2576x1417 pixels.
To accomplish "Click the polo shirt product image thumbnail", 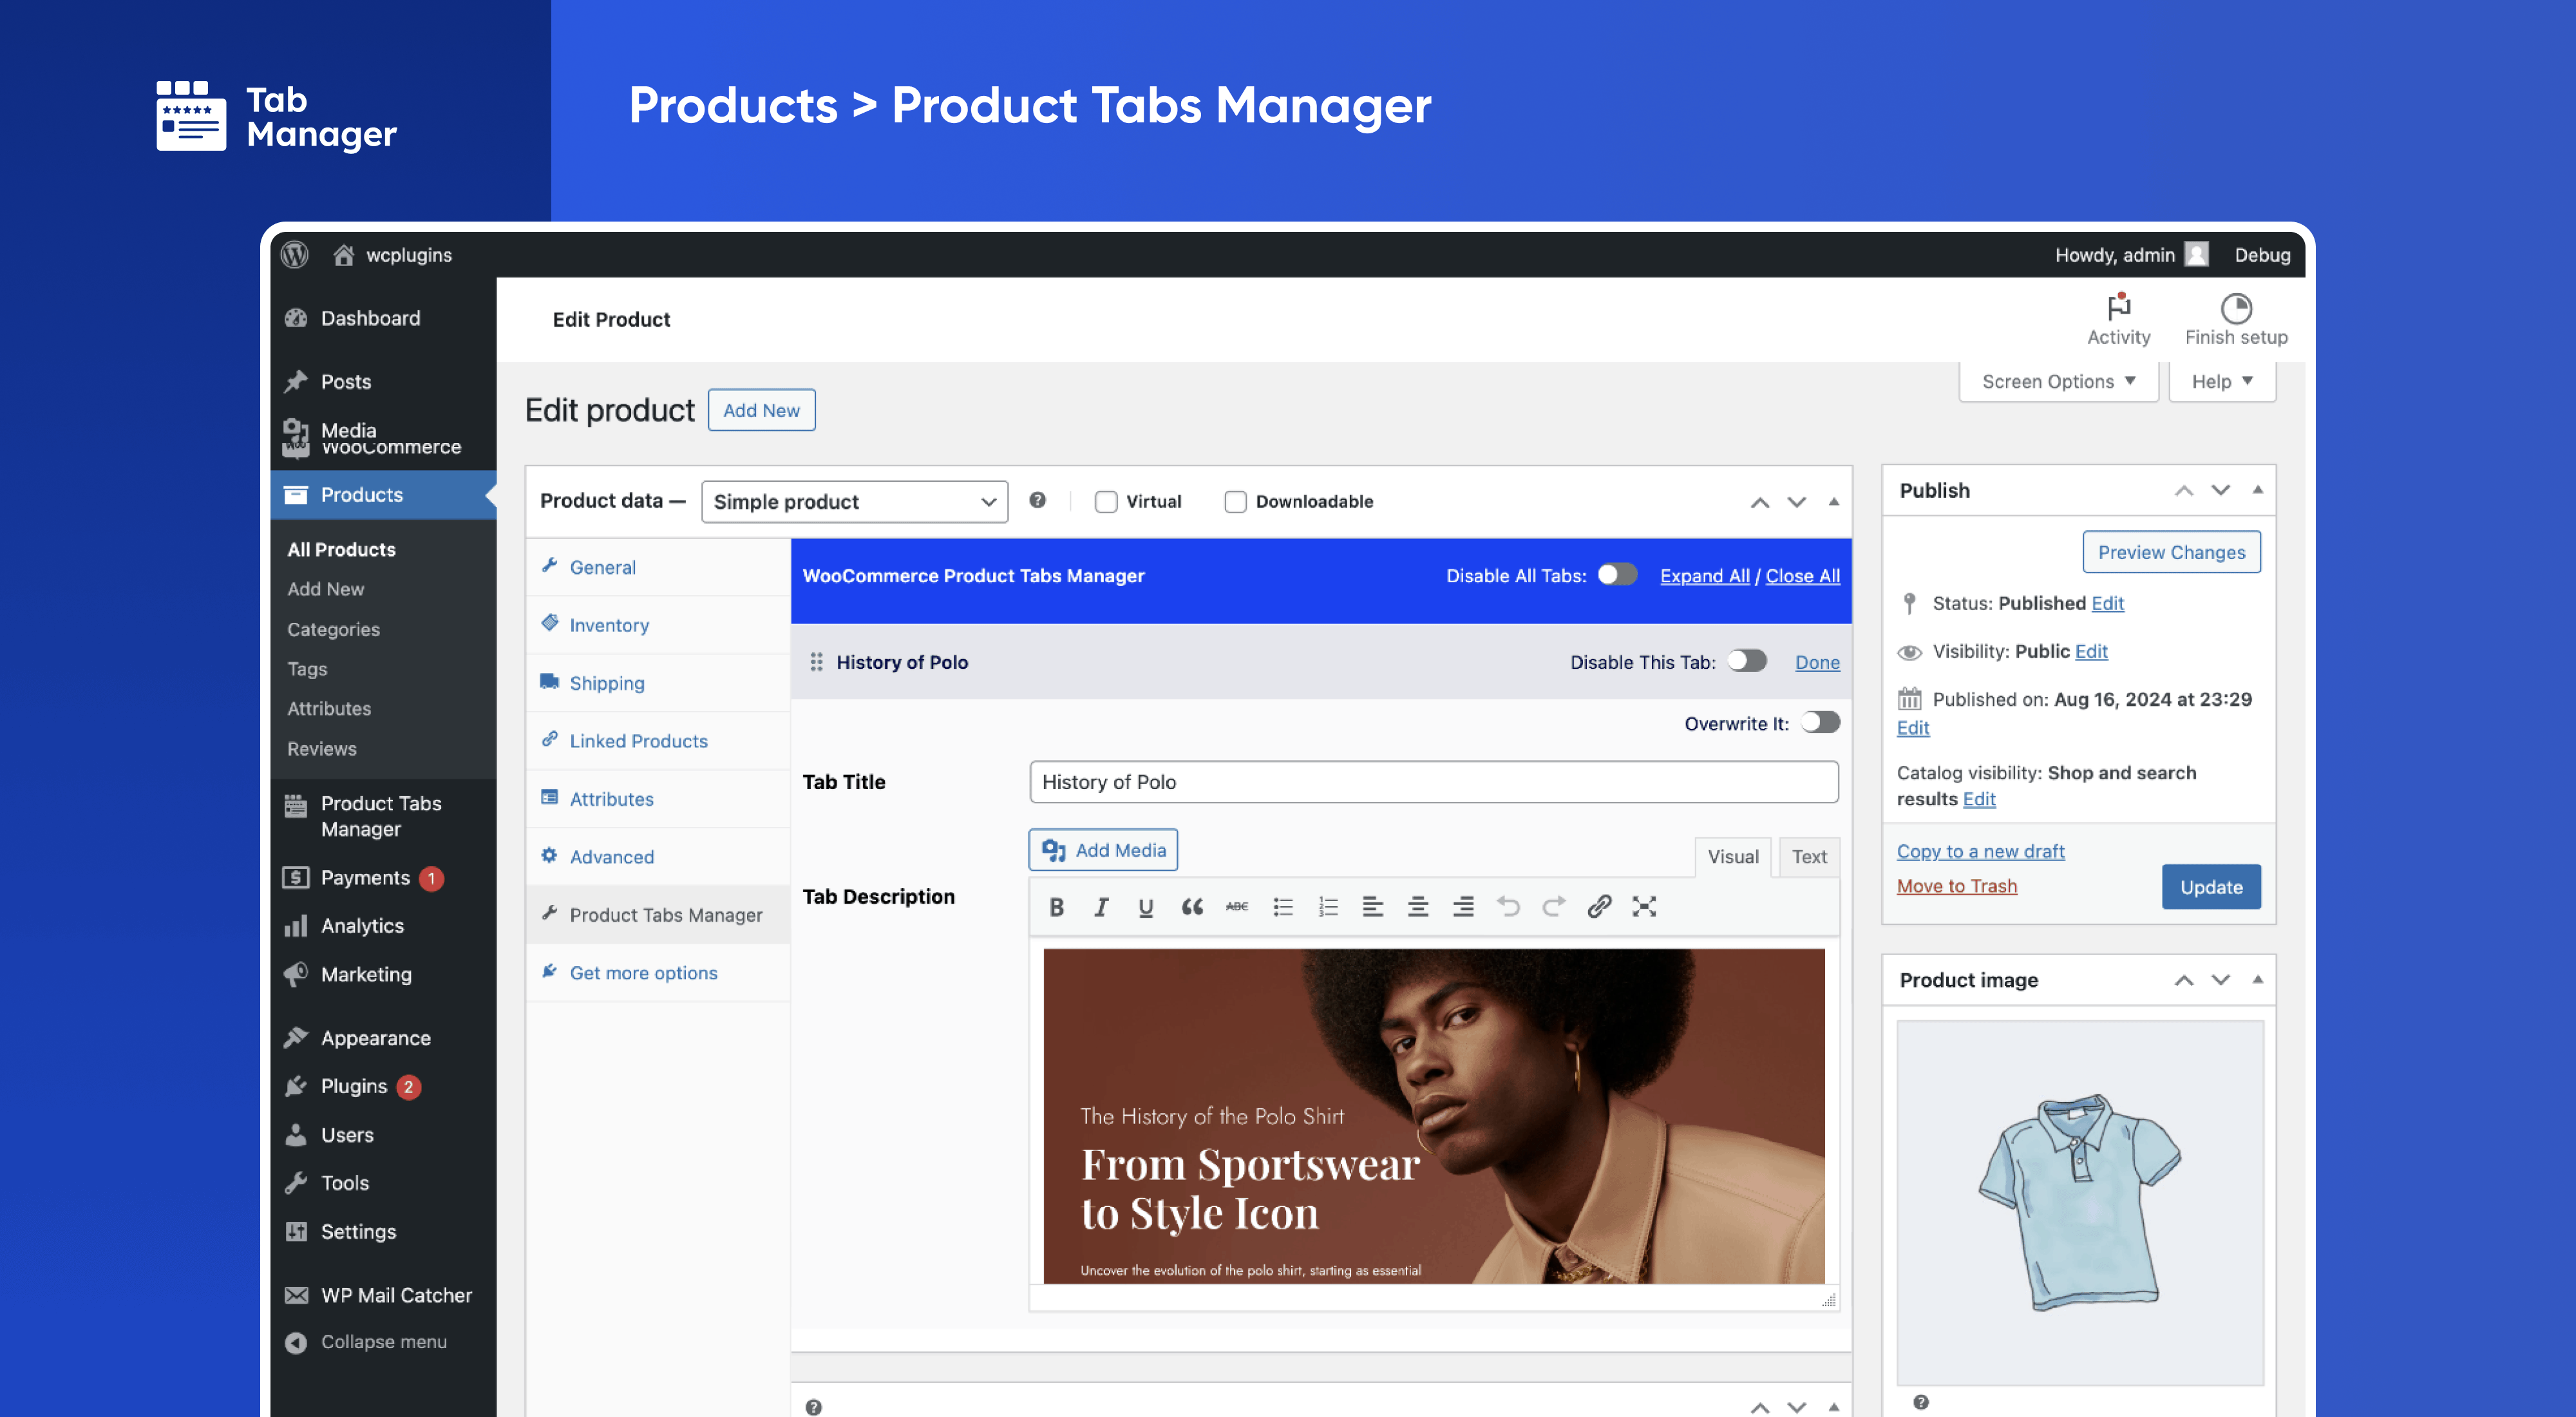I will tap(2079, 1201).
